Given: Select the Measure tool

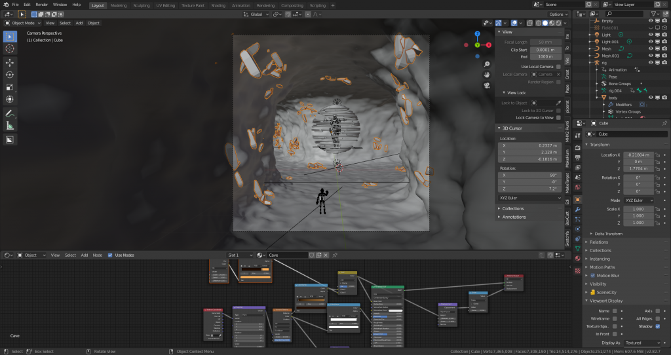Looking at the screenshot, I should [x=10, y=126].
